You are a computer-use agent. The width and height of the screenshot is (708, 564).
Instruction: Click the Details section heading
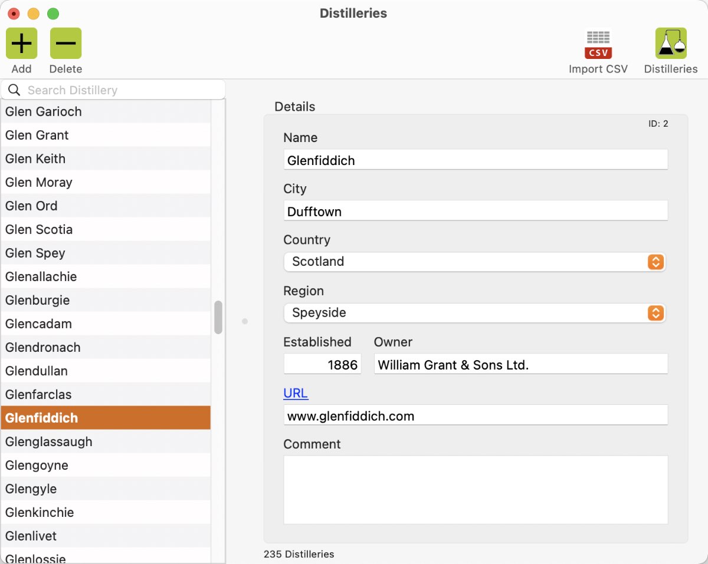[295, 107]
